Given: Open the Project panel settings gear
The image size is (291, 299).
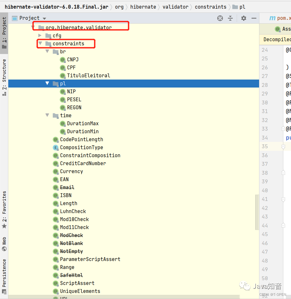Looking at the screenshot, I should point(243,18).
